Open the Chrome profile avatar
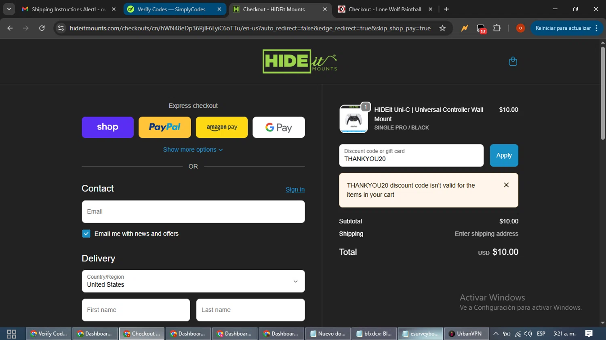The image size is (606, 340). [x=520, y=28]
